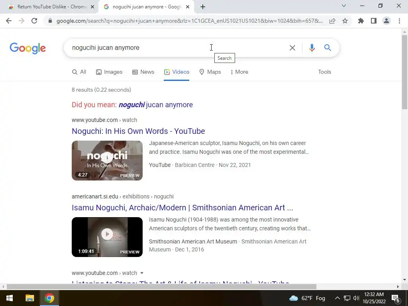Image resolution: width=408 pixels, height=306 pixels.
Task: Show hidden system tray icons
Action: pos(337,298)
